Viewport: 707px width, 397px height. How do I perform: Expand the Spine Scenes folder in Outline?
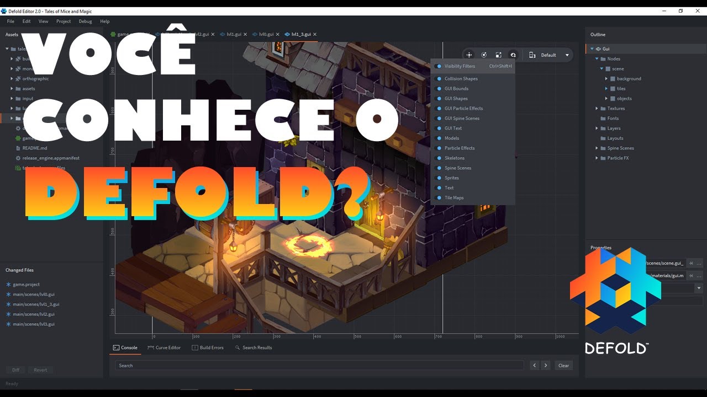pyautogui.click(x=597, y=148)
